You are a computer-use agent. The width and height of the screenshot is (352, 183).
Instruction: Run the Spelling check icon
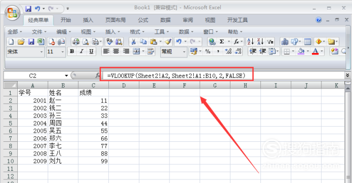pos(109,42)
